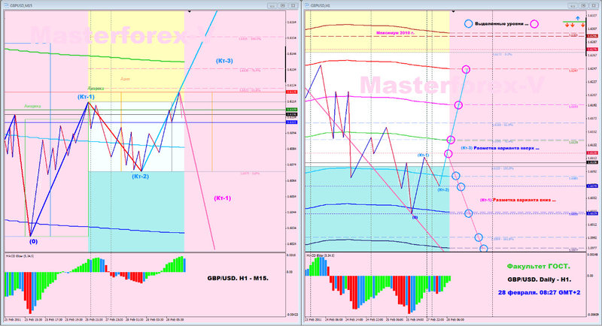Select magenta circle on the magenta dashed level

458,105
